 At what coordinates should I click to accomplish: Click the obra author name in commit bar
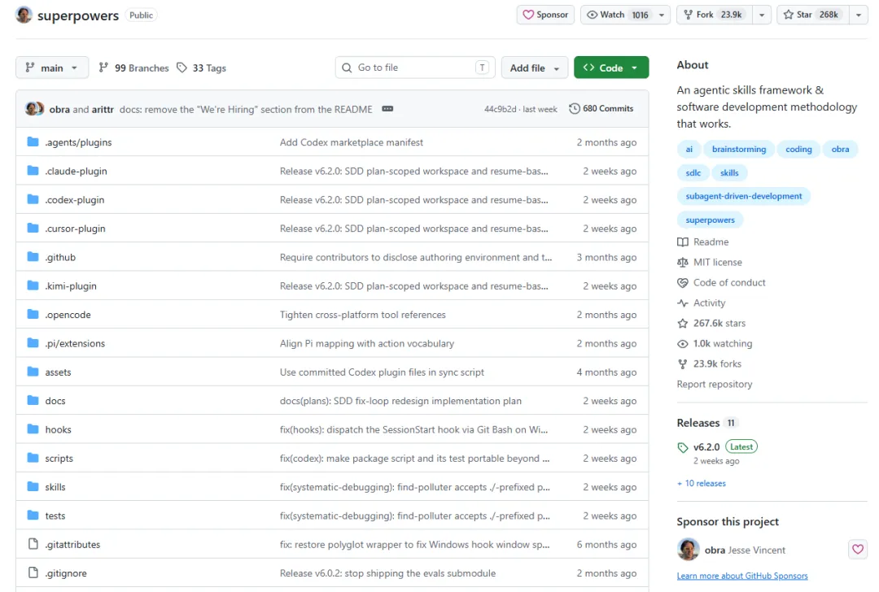pyautogui.click(x=59, y=109)
